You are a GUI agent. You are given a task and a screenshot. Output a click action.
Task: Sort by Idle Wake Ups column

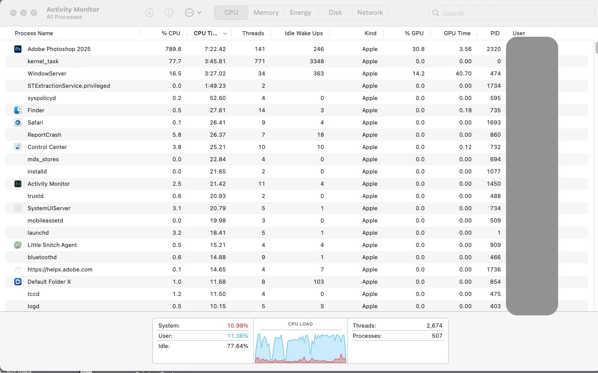point(304,33)
